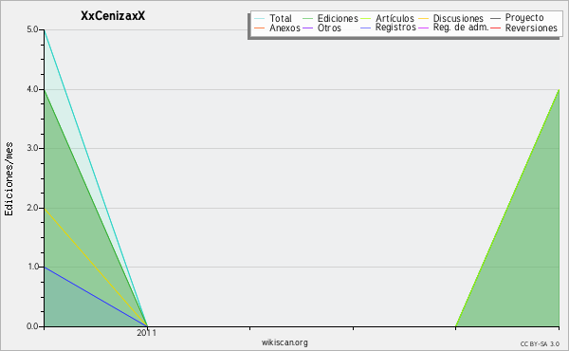This screenshot has width=569, height=351.
Task: Click the green Ediciones line swatch in legend
Action: tap(307, 19)
